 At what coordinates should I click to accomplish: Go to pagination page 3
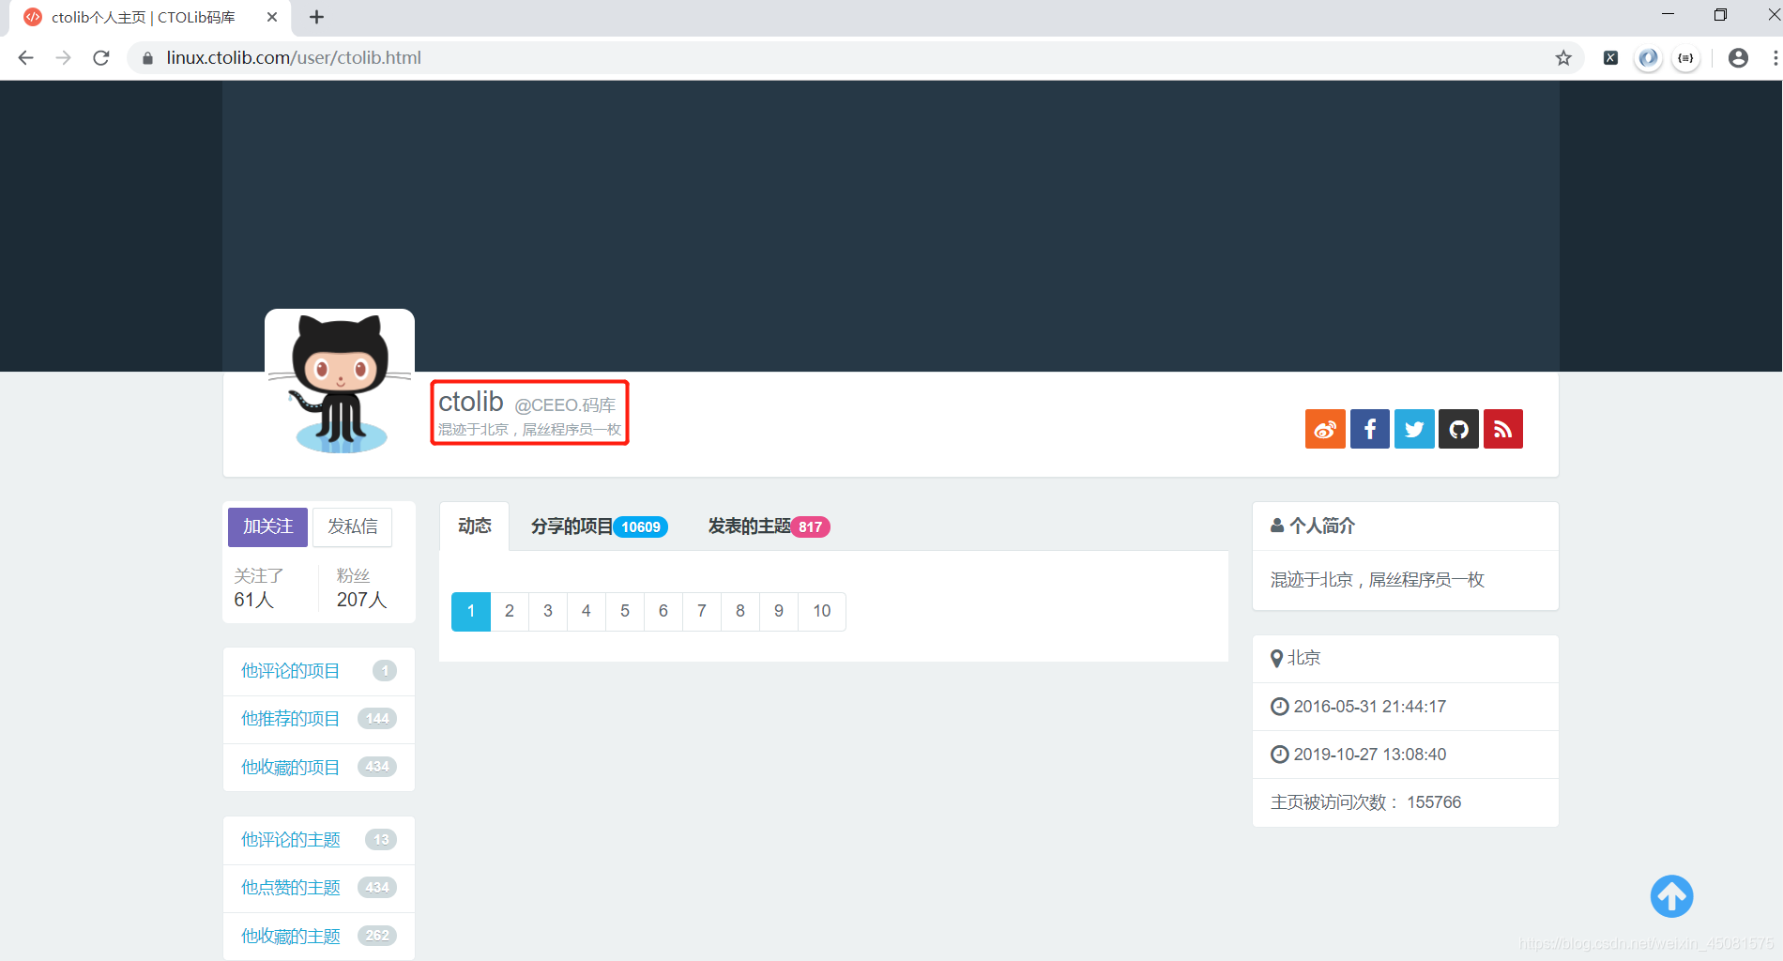pos(548,611)
